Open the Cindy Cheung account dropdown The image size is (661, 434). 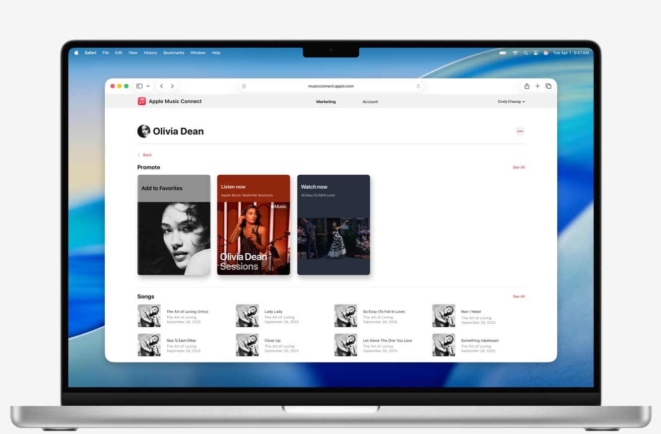511,101
